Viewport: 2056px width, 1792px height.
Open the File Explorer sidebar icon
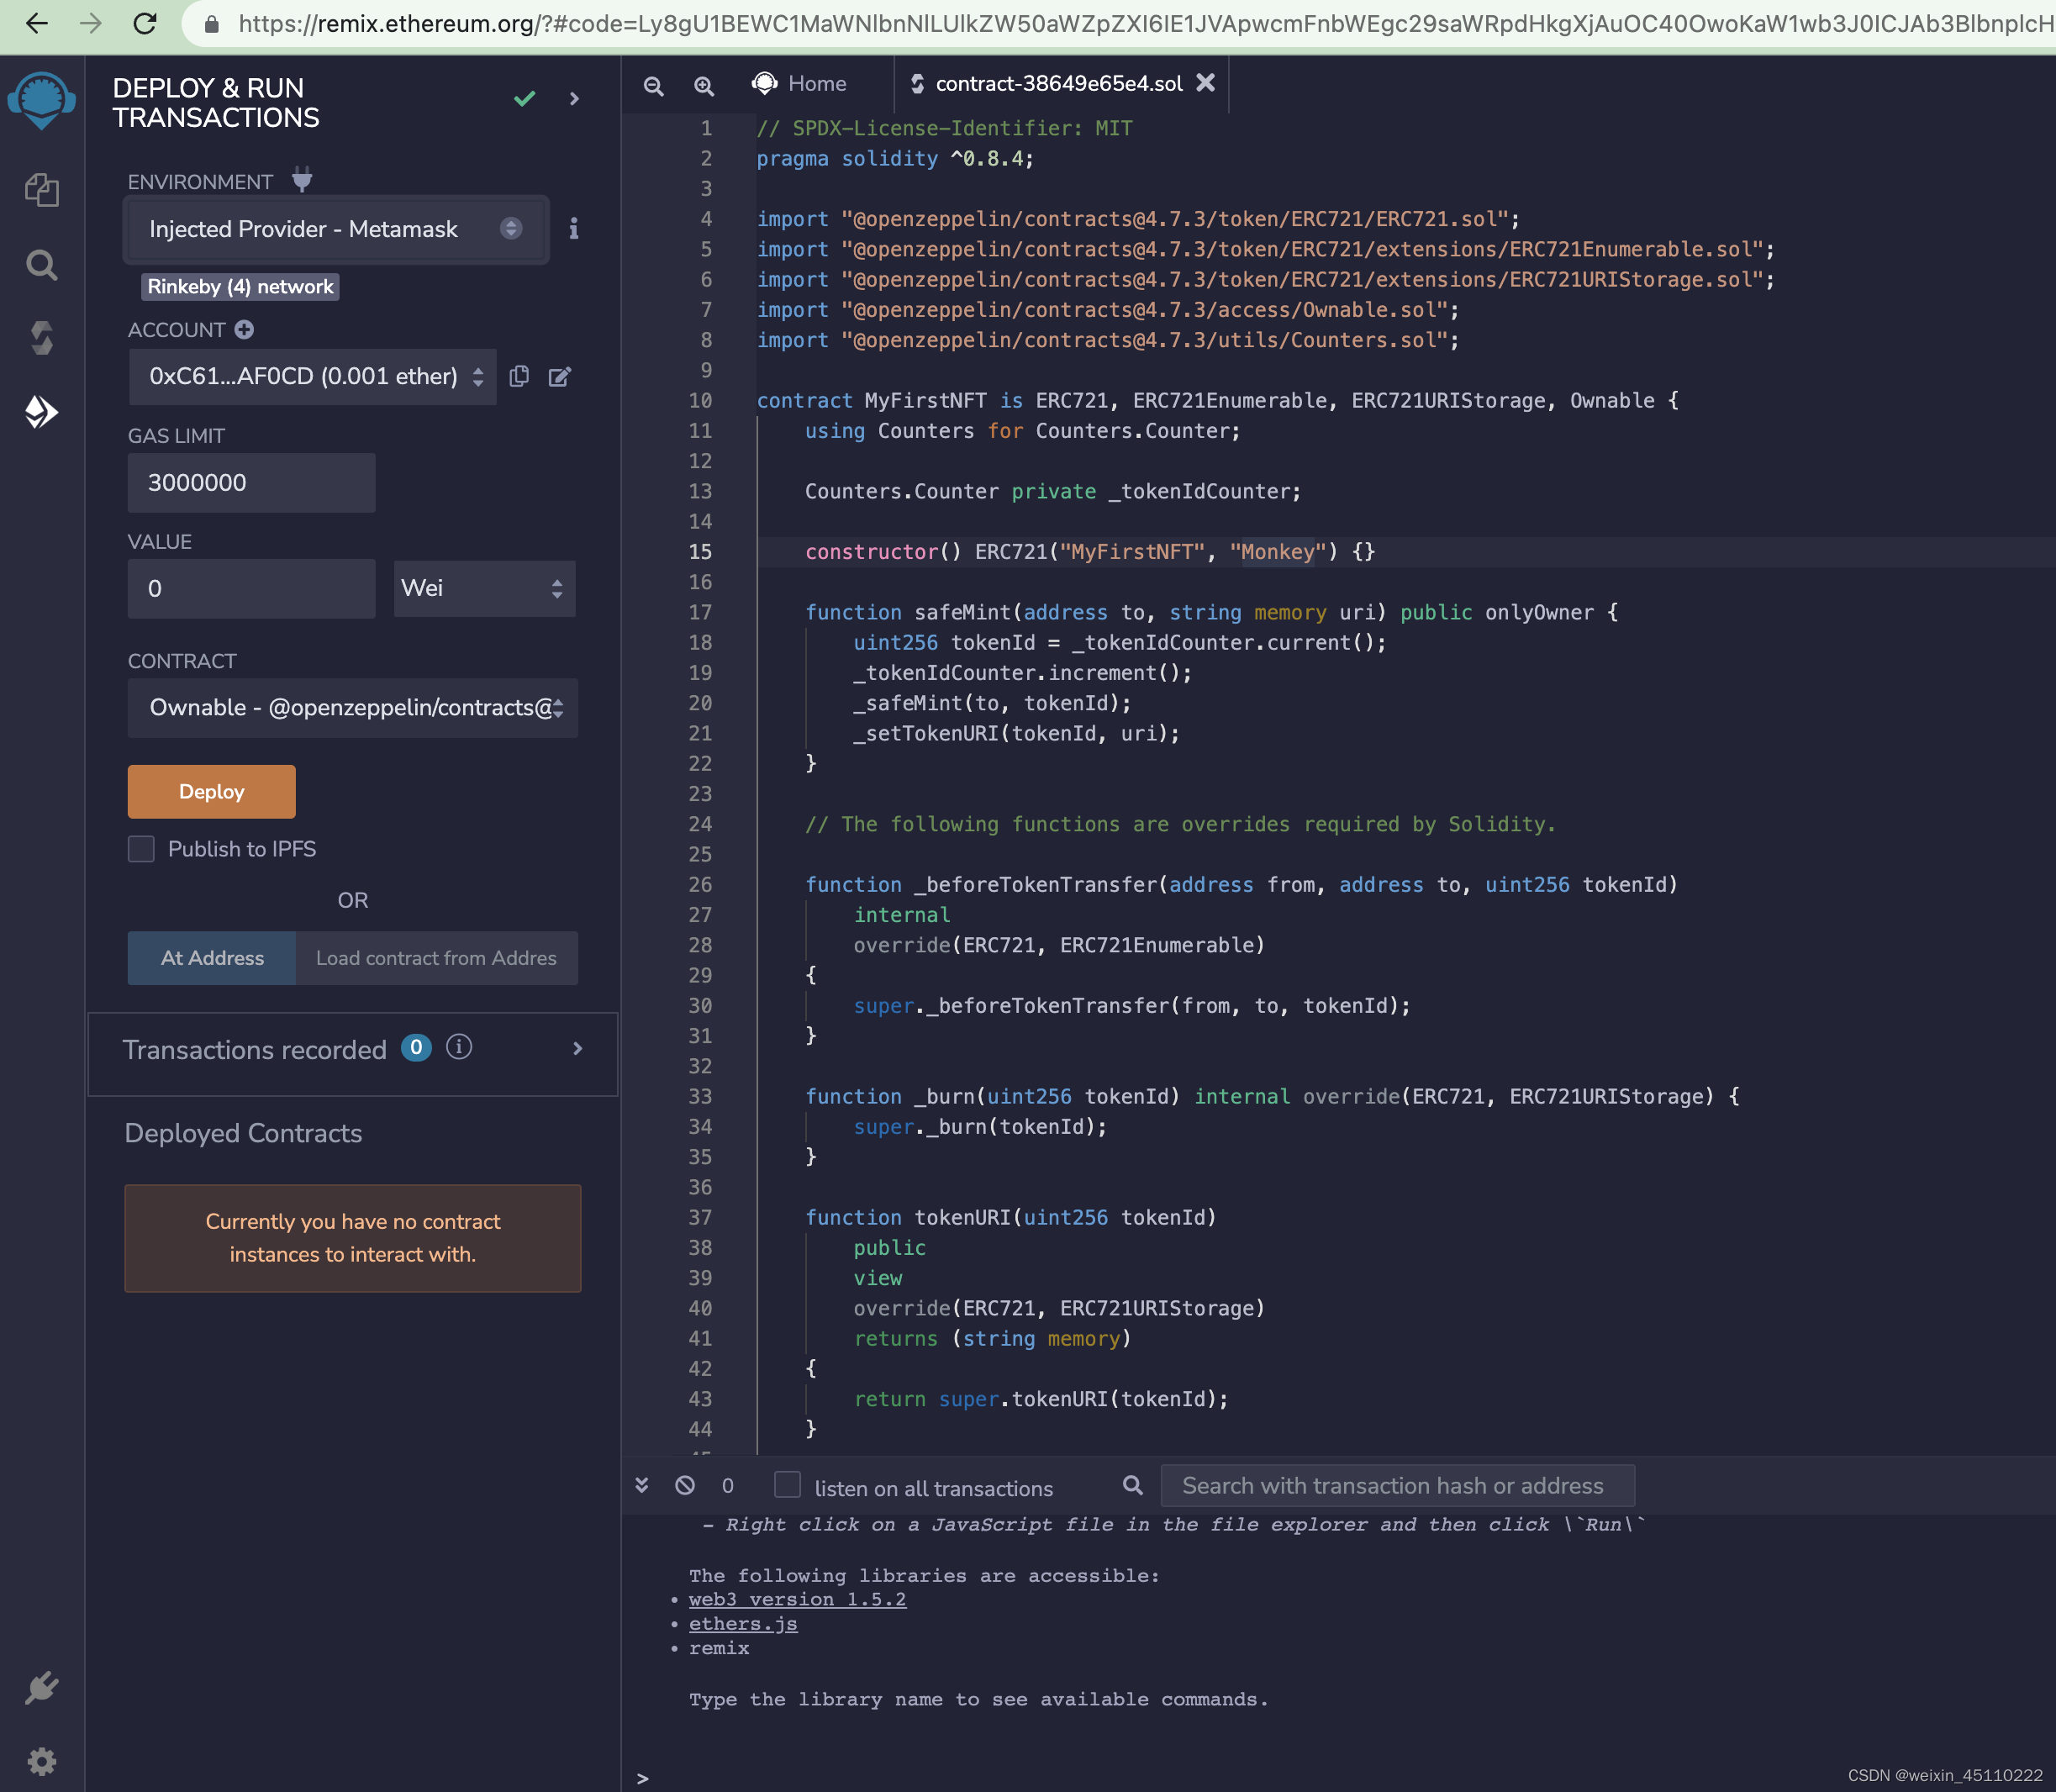(41, 189)
